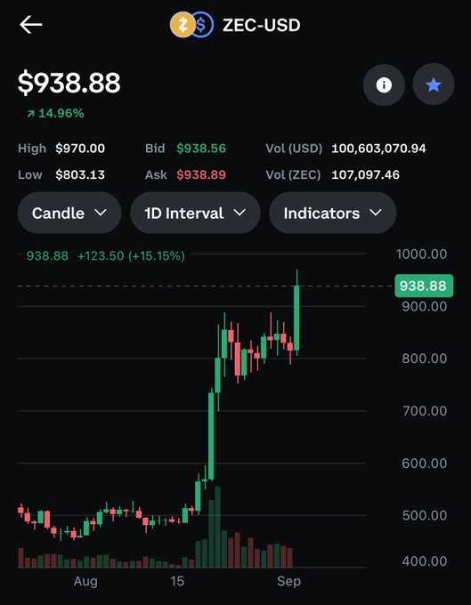Screen dimensions: 471x605
Task: Tap the Bid price $938.56
Action: click(201, 149)
